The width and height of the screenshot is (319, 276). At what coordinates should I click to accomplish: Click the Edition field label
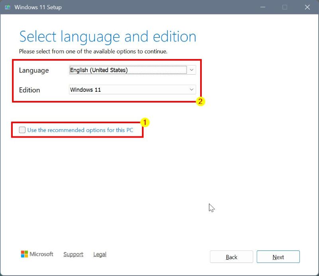tap(30, 90)
